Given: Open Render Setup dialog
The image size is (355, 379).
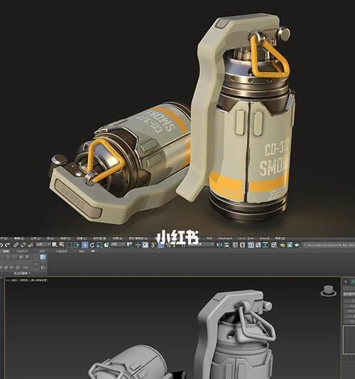Looking at the screenshot, I should click(x=282, y=245).
